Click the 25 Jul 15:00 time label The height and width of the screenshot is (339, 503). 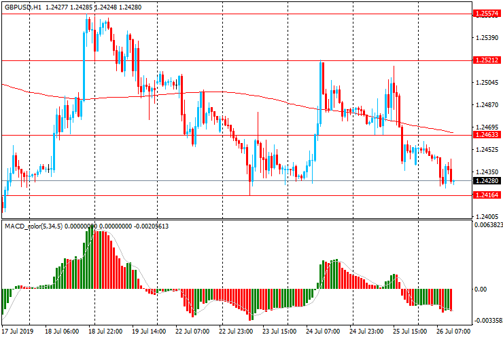coord(410,331)
